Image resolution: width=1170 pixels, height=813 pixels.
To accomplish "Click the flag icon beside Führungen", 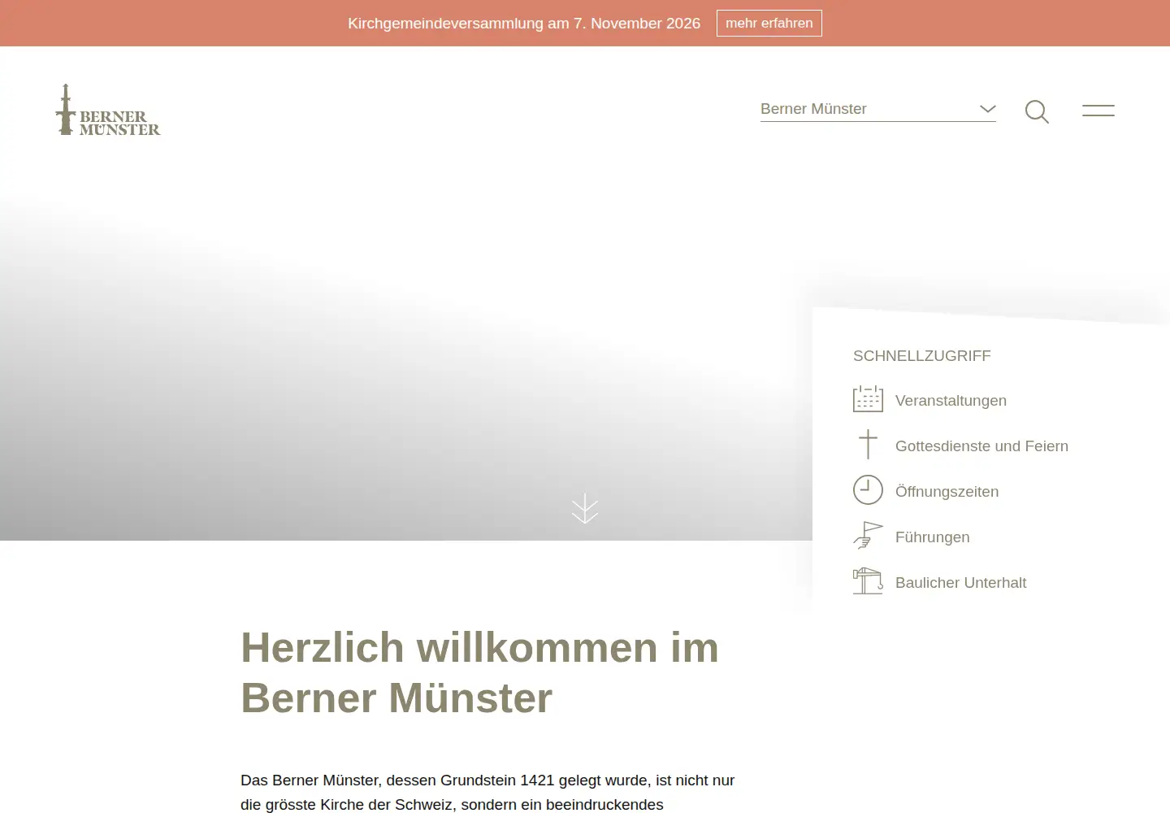I will pyautogui.click(x=868, y=536).
